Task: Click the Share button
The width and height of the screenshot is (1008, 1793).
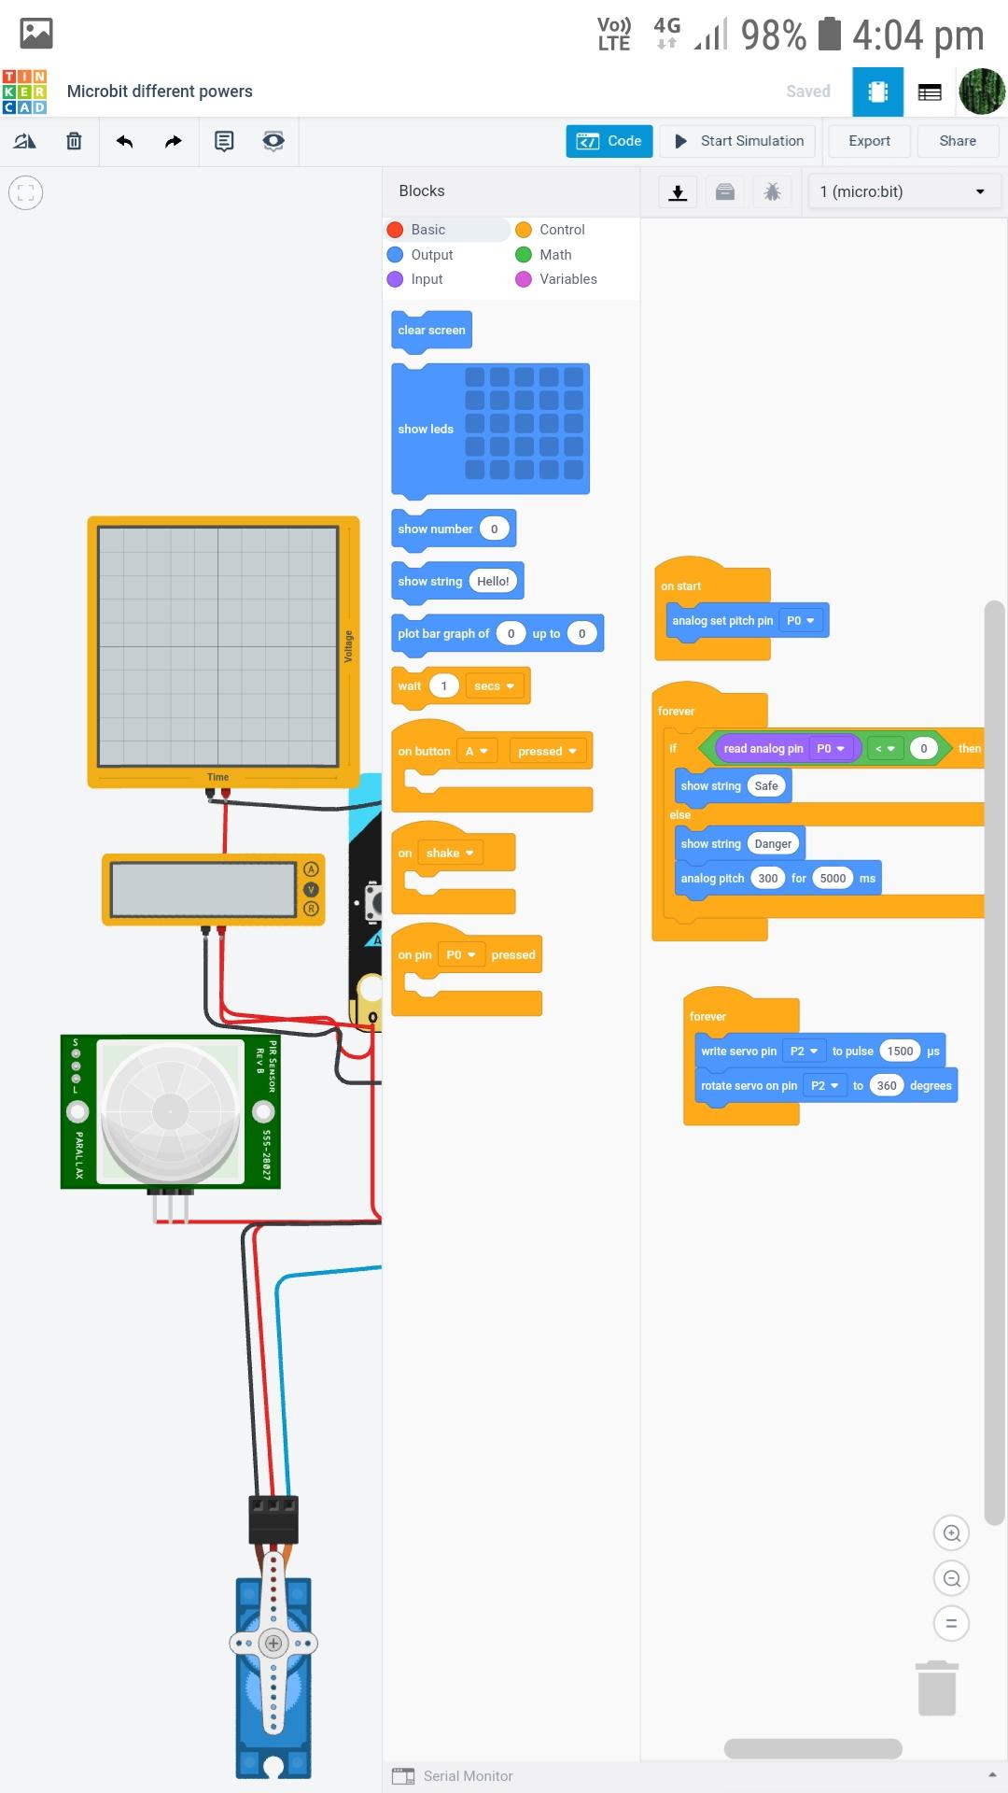Action: 958,141
